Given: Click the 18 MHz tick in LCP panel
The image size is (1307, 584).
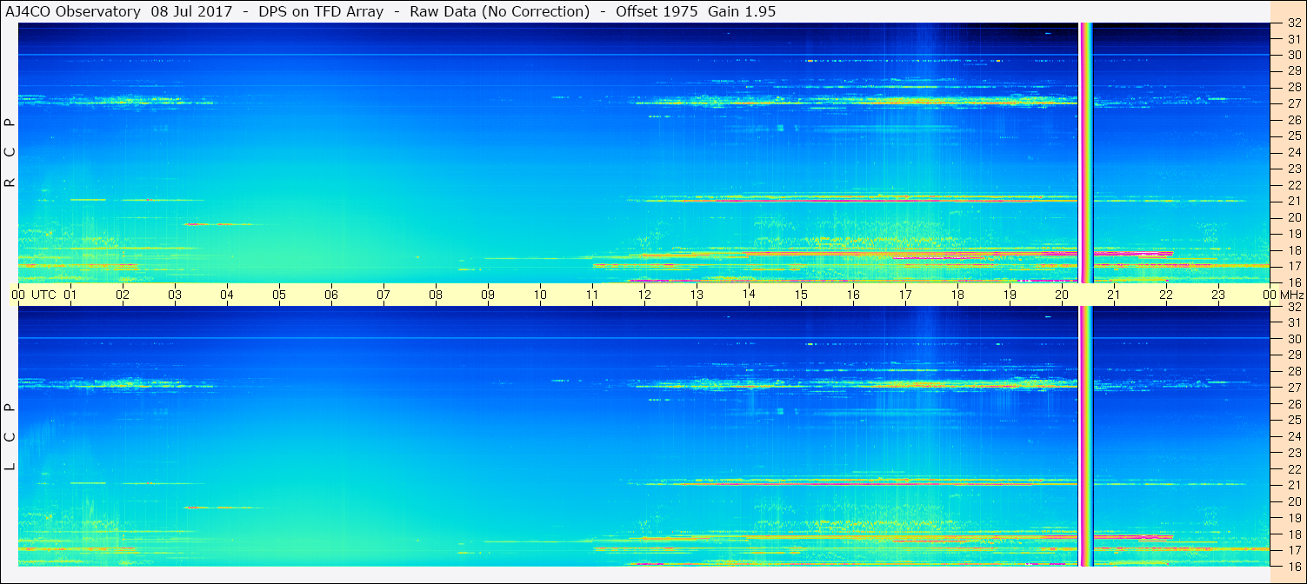Looking at the screenshot, I should (1293, 534).
